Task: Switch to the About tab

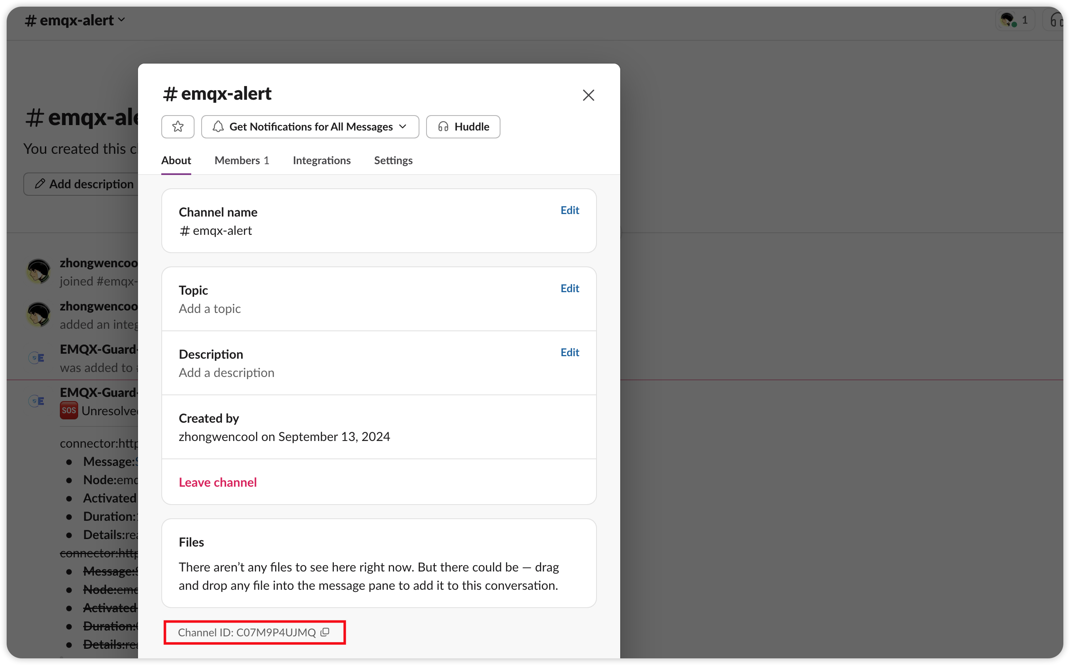Action: (x=176, y=160)
